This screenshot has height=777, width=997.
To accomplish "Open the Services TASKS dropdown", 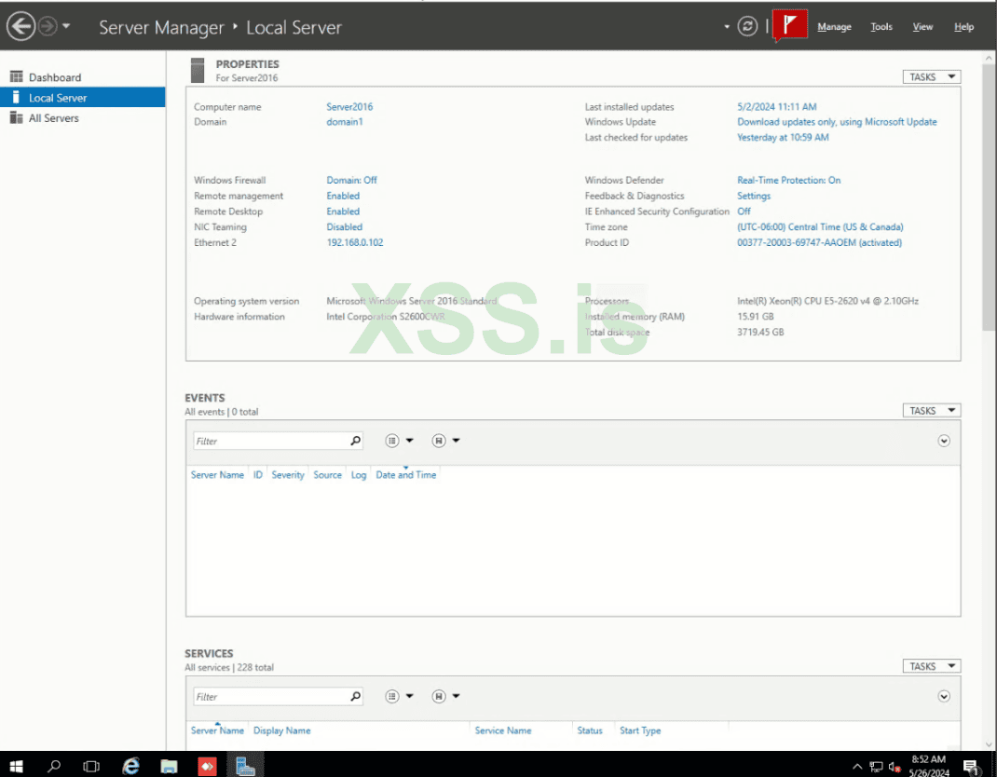I will coord(931,665).
